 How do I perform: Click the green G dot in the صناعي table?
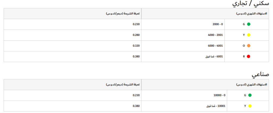pyautogui.click(x=250, y=95)
